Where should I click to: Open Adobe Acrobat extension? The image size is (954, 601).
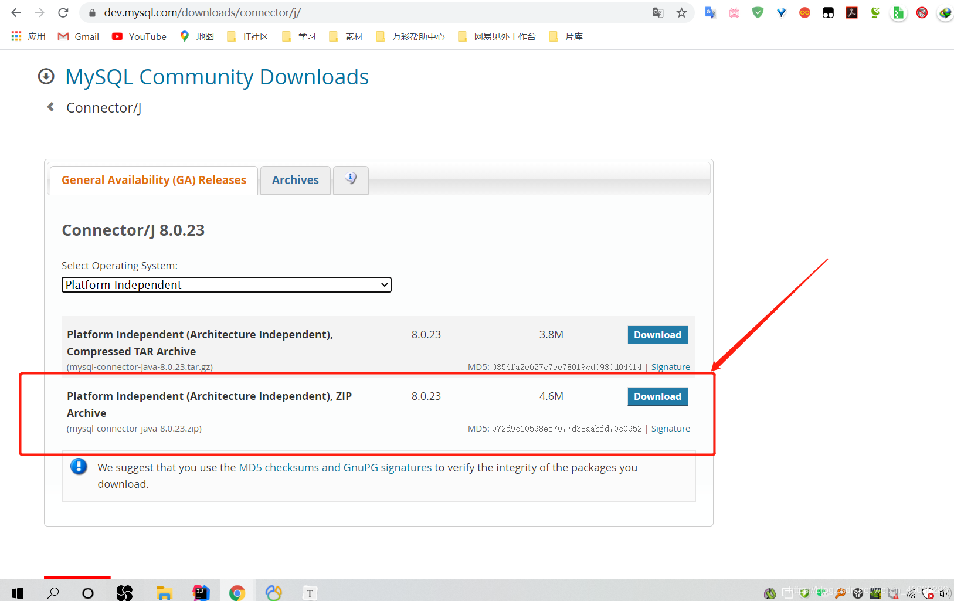[851, 12]
